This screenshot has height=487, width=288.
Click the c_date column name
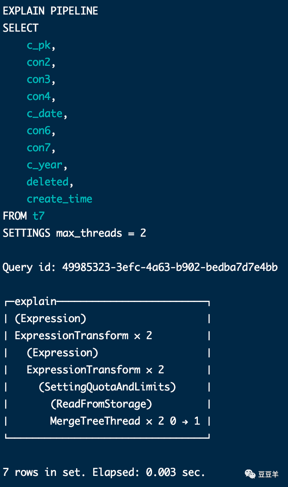[x=45, y=114]
